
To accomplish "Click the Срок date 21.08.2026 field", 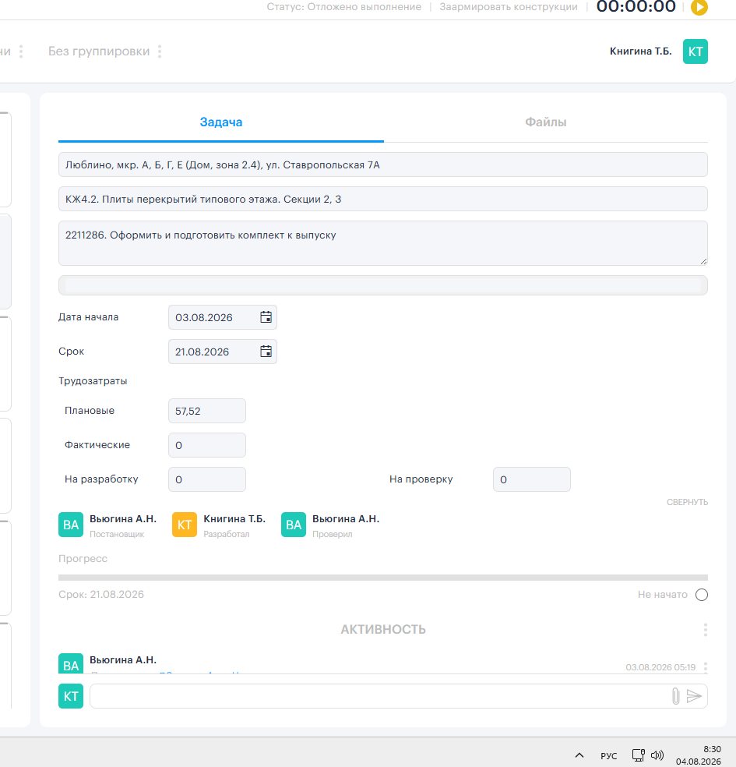I will point(223,352).
